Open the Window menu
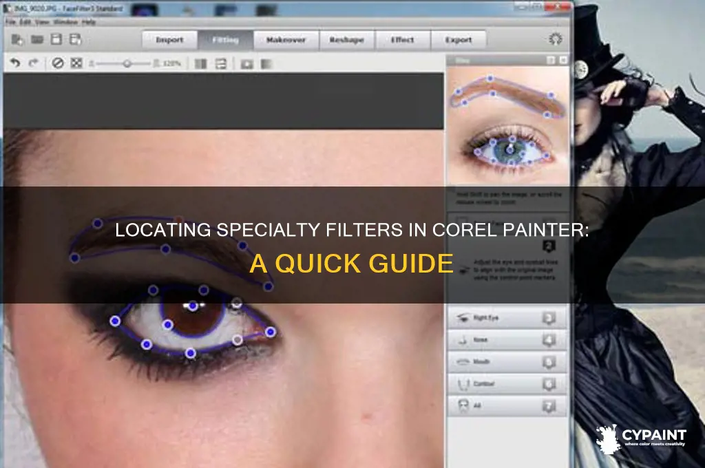 coord(65,21)
